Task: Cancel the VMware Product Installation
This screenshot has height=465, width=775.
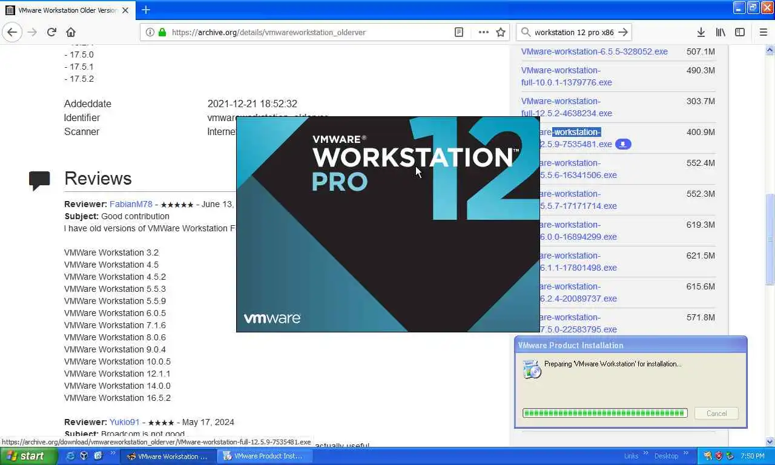Action: pyautogui.click(x=716, y=413)
